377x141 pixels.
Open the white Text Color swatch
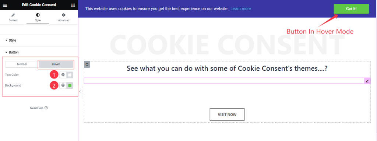(x=70, y=75)
